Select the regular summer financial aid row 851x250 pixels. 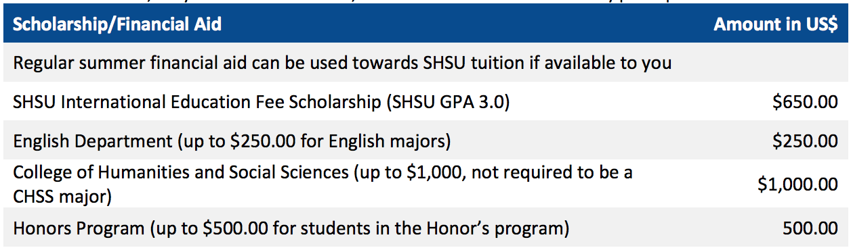pyautogui.click(x=425, y=63)
